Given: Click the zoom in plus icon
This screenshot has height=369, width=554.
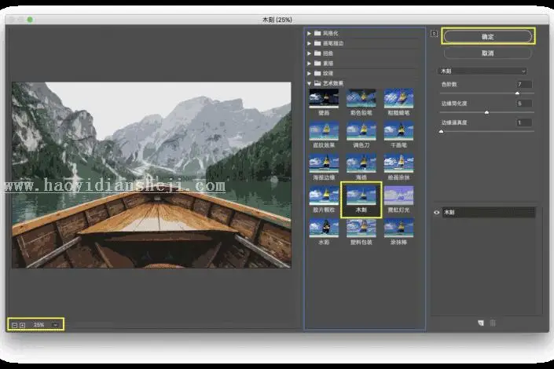Looking at the screenshot, I should (22, 325).
